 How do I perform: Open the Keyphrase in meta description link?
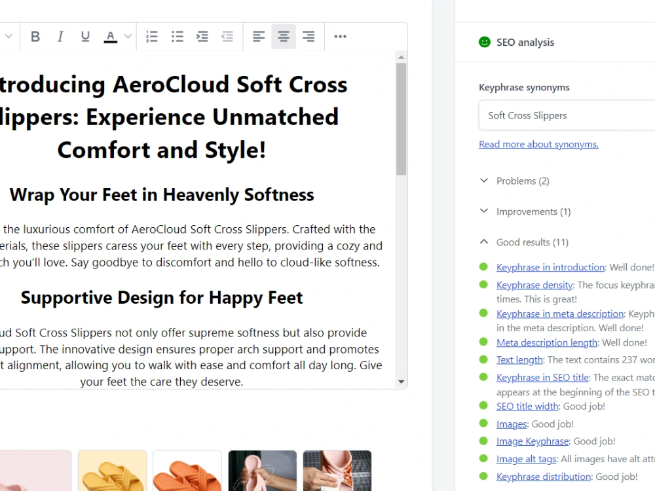(x=560, y=314)
